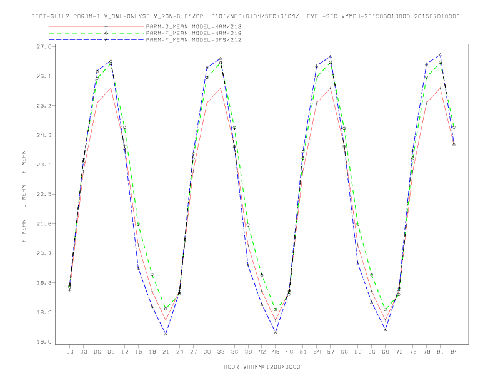The image size is (495, 383).
Task: Click x-axis tick label 27
Action: tap(193, 352)
